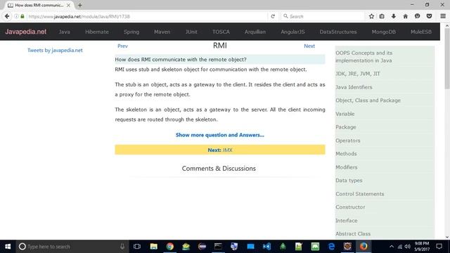The image size is (450, 253).
Task: Open the volume control in system tray
Action: click(408, 247)
